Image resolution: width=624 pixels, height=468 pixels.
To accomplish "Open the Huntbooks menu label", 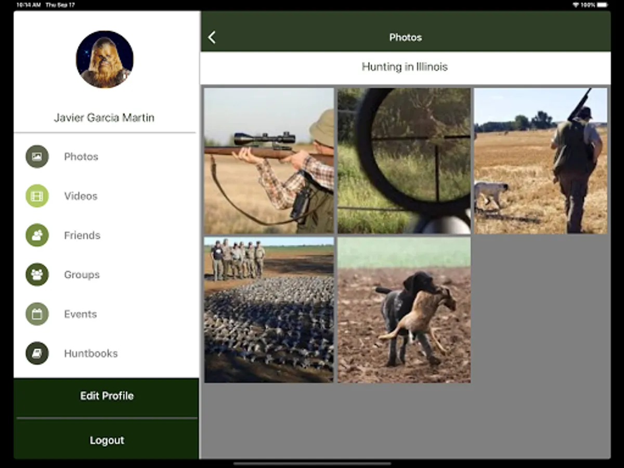I will 91,354.
